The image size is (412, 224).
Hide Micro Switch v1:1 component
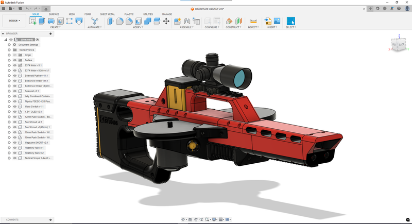15,107
